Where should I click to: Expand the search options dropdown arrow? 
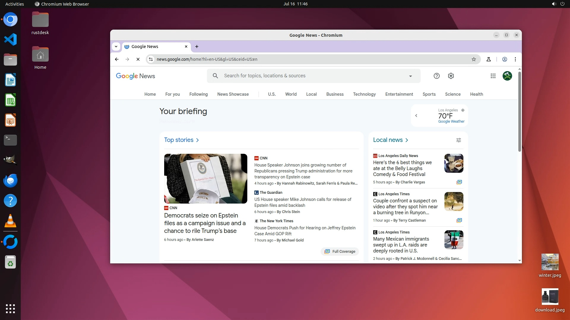point(410,76)
